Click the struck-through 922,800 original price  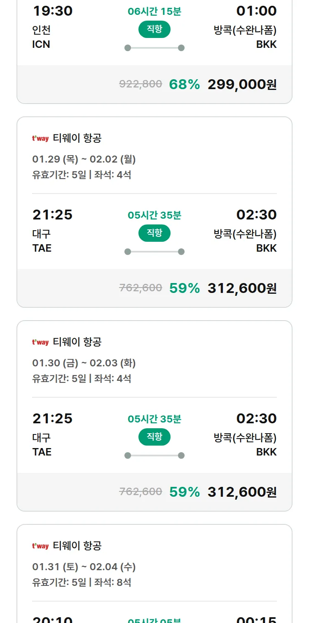[140, 84]
